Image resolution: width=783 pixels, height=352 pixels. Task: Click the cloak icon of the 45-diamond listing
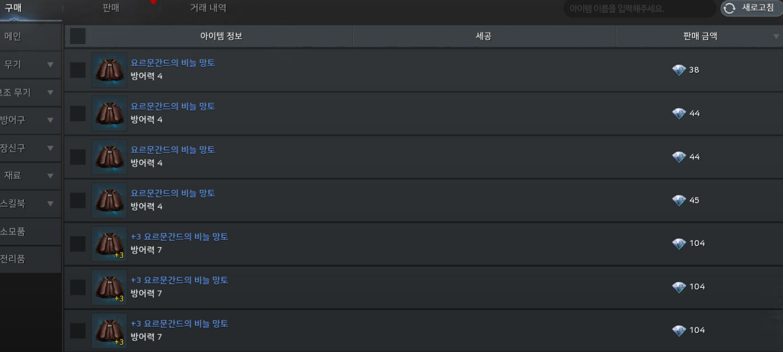[109, 200]
